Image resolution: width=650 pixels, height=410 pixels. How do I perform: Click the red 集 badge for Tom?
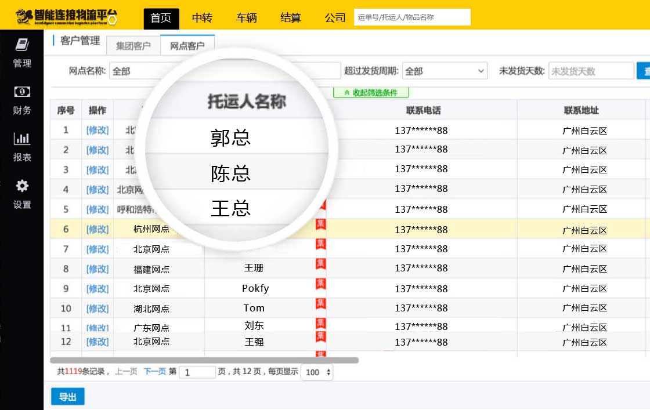(320, 304)
